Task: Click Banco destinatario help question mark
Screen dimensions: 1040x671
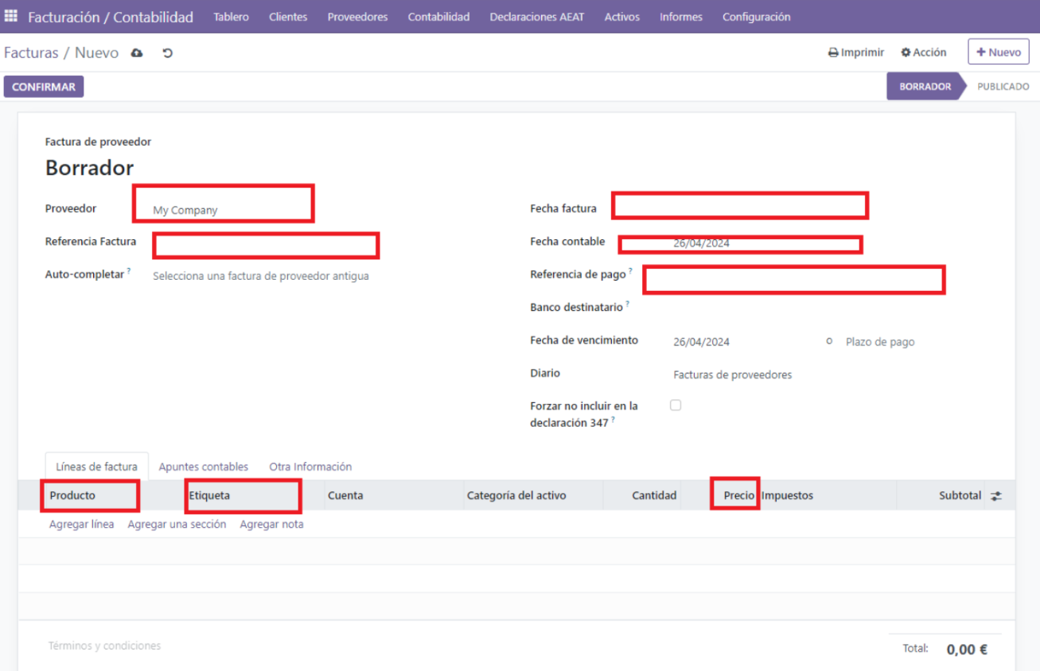Action: pyautogui.click(x=627, y=304)
